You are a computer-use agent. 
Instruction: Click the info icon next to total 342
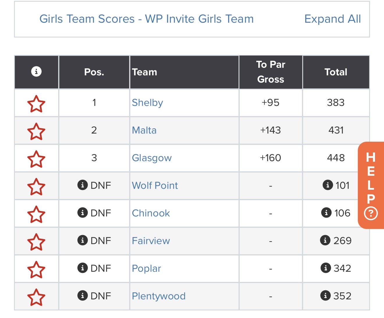point(326,268)
